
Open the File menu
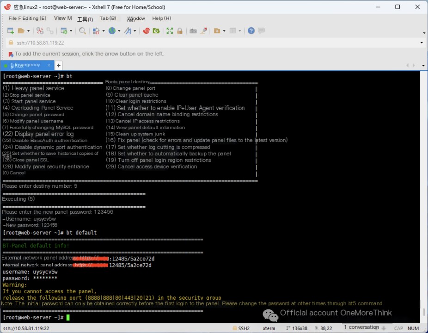(14, 18)
